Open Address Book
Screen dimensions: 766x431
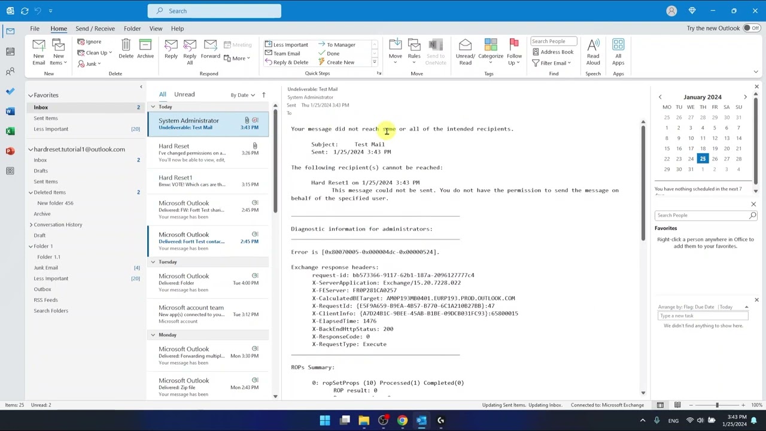tap(552, 52)
